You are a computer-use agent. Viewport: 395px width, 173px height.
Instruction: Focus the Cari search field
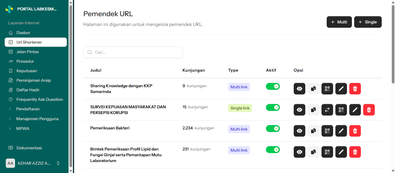(133, 52)
